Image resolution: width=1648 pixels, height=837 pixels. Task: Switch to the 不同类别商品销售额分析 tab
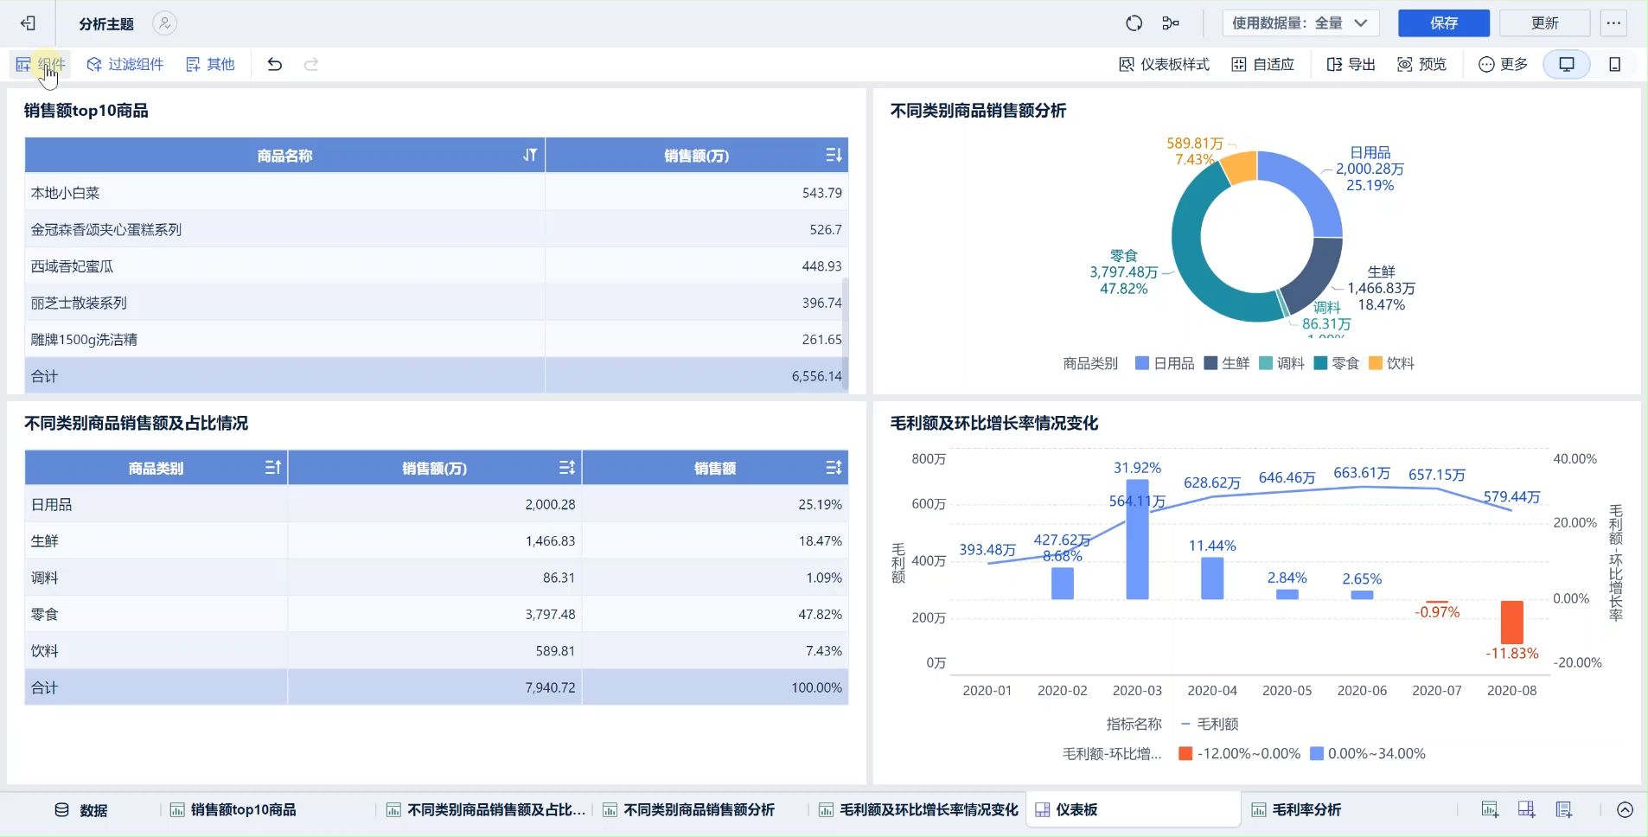(x=688, y=810)
